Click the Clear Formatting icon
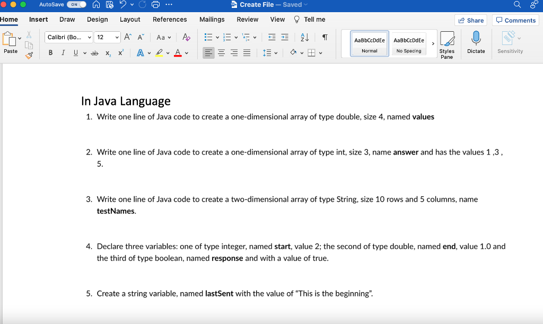Viewport: 543px width, 324px height. tap(186, 37)
